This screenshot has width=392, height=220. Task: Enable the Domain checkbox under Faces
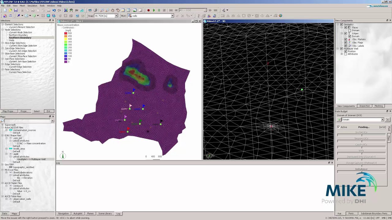point(349,30)
